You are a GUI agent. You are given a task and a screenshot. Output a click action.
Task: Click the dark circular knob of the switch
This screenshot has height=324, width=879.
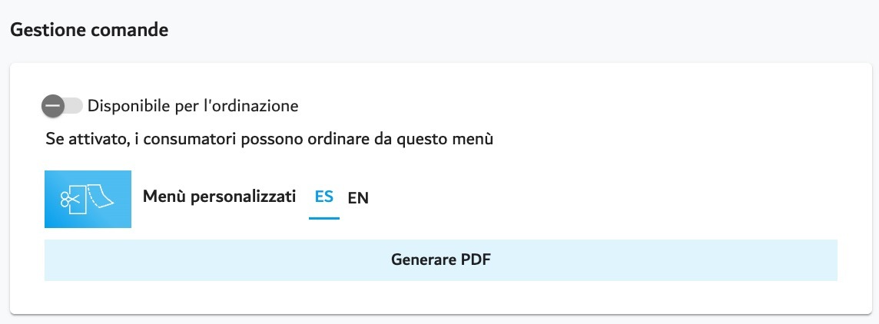click(53, 106)
